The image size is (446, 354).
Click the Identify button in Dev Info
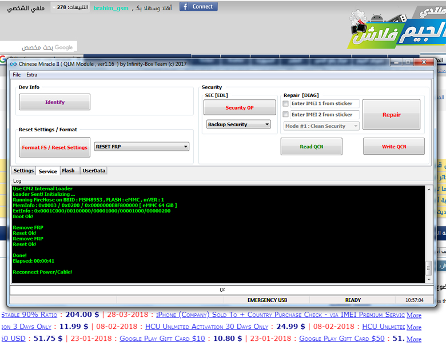click(55, 102)
